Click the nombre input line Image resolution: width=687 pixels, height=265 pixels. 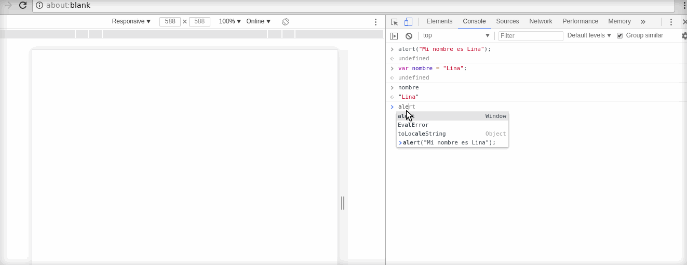click(408, 87)
